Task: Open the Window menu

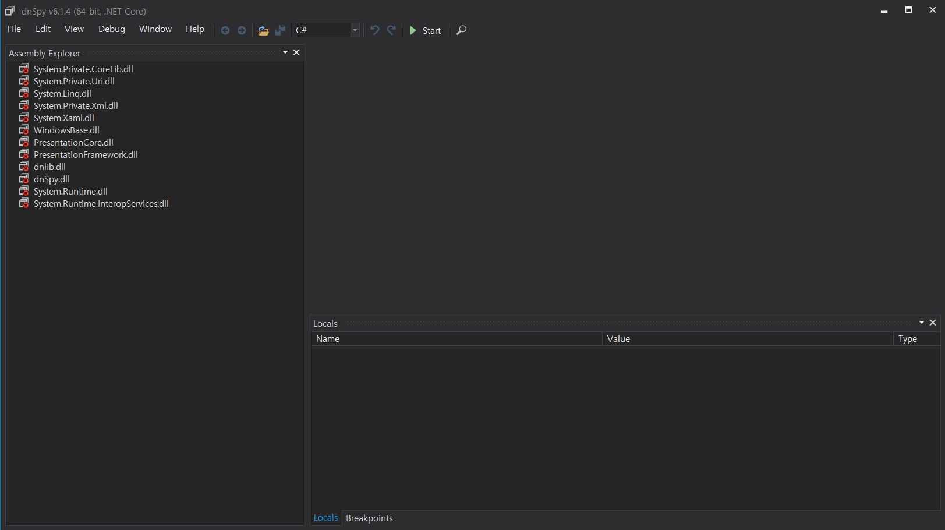Action: click(x=155, y=29)
